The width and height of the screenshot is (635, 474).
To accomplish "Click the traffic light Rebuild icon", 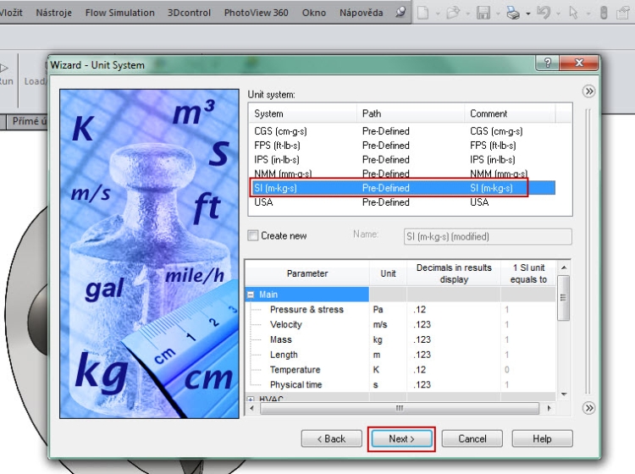I will tap(604, 13).
